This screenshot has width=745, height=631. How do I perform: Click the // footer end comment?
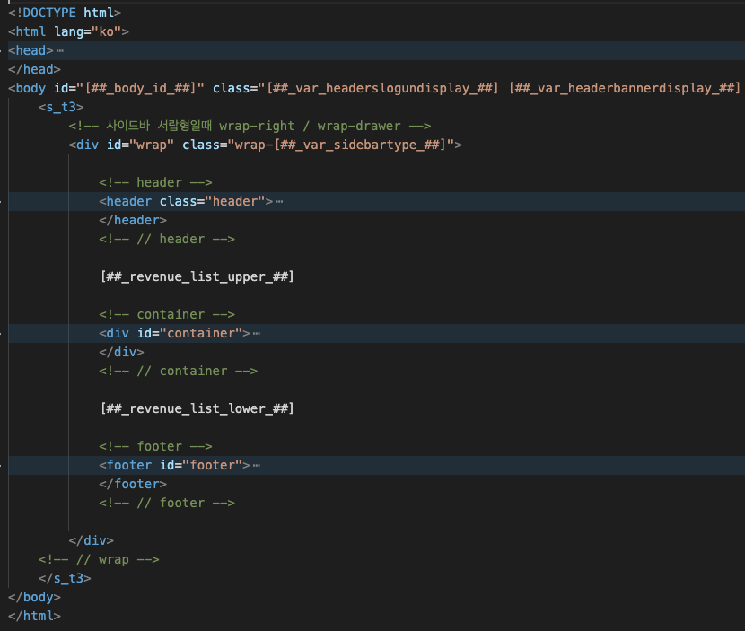click(167, 504)
